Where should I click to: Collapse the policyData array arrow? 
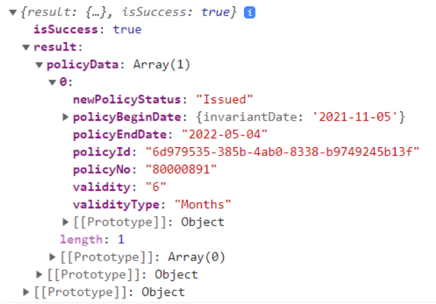pyautogui.click(x=39, y=65)
